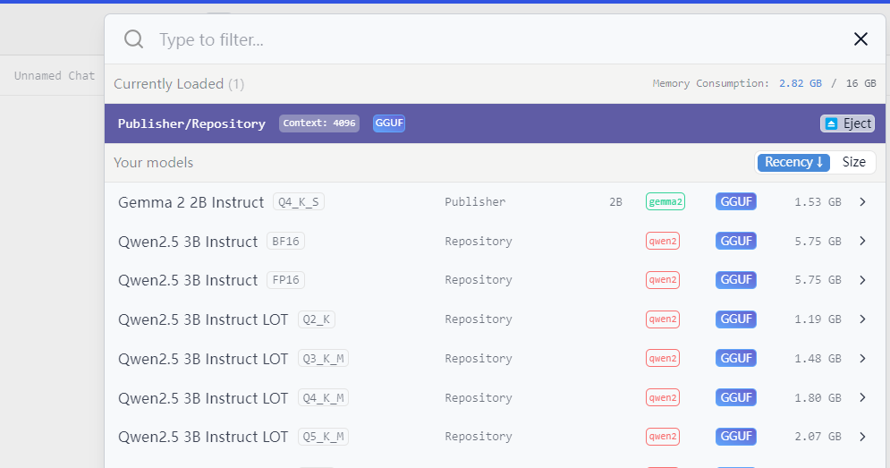
Task: Click the Currently Loaded (1) heading
Action: click(179, 84)
